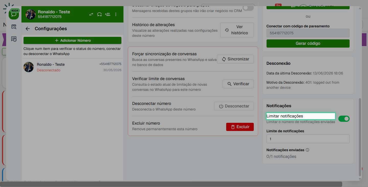The image size is (368, 187).
Task: Open the chat icon with 4004 badge
Action: pyautogui.click(x=14, y=14)
